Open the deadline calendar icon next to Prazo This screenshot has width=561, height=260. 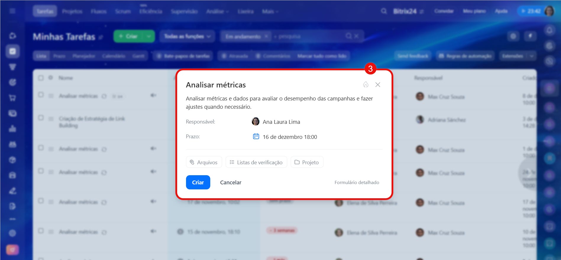pyautogui.click(x=256, y=136)
